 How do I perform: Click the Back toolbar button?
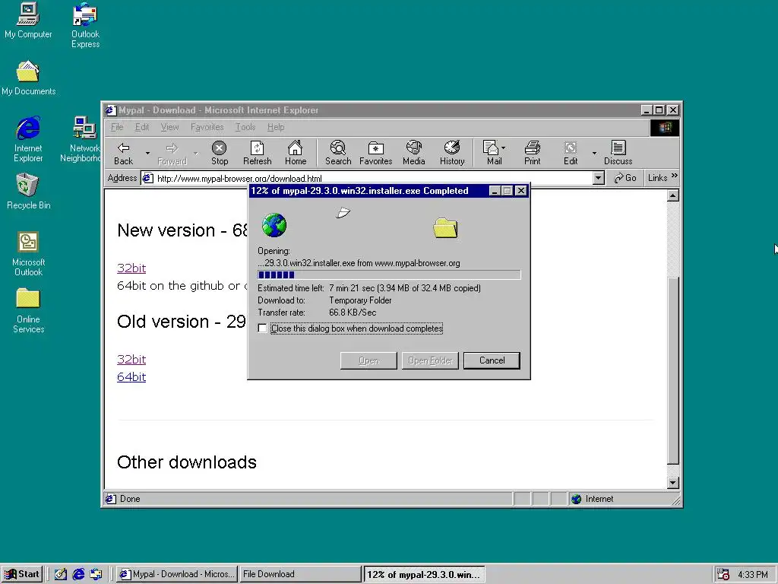124,153
